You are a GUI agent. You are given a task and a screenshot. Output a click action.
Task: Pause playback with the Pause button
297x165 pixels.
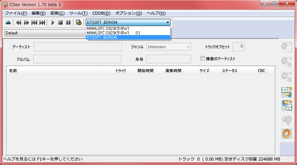click(68, 22)
